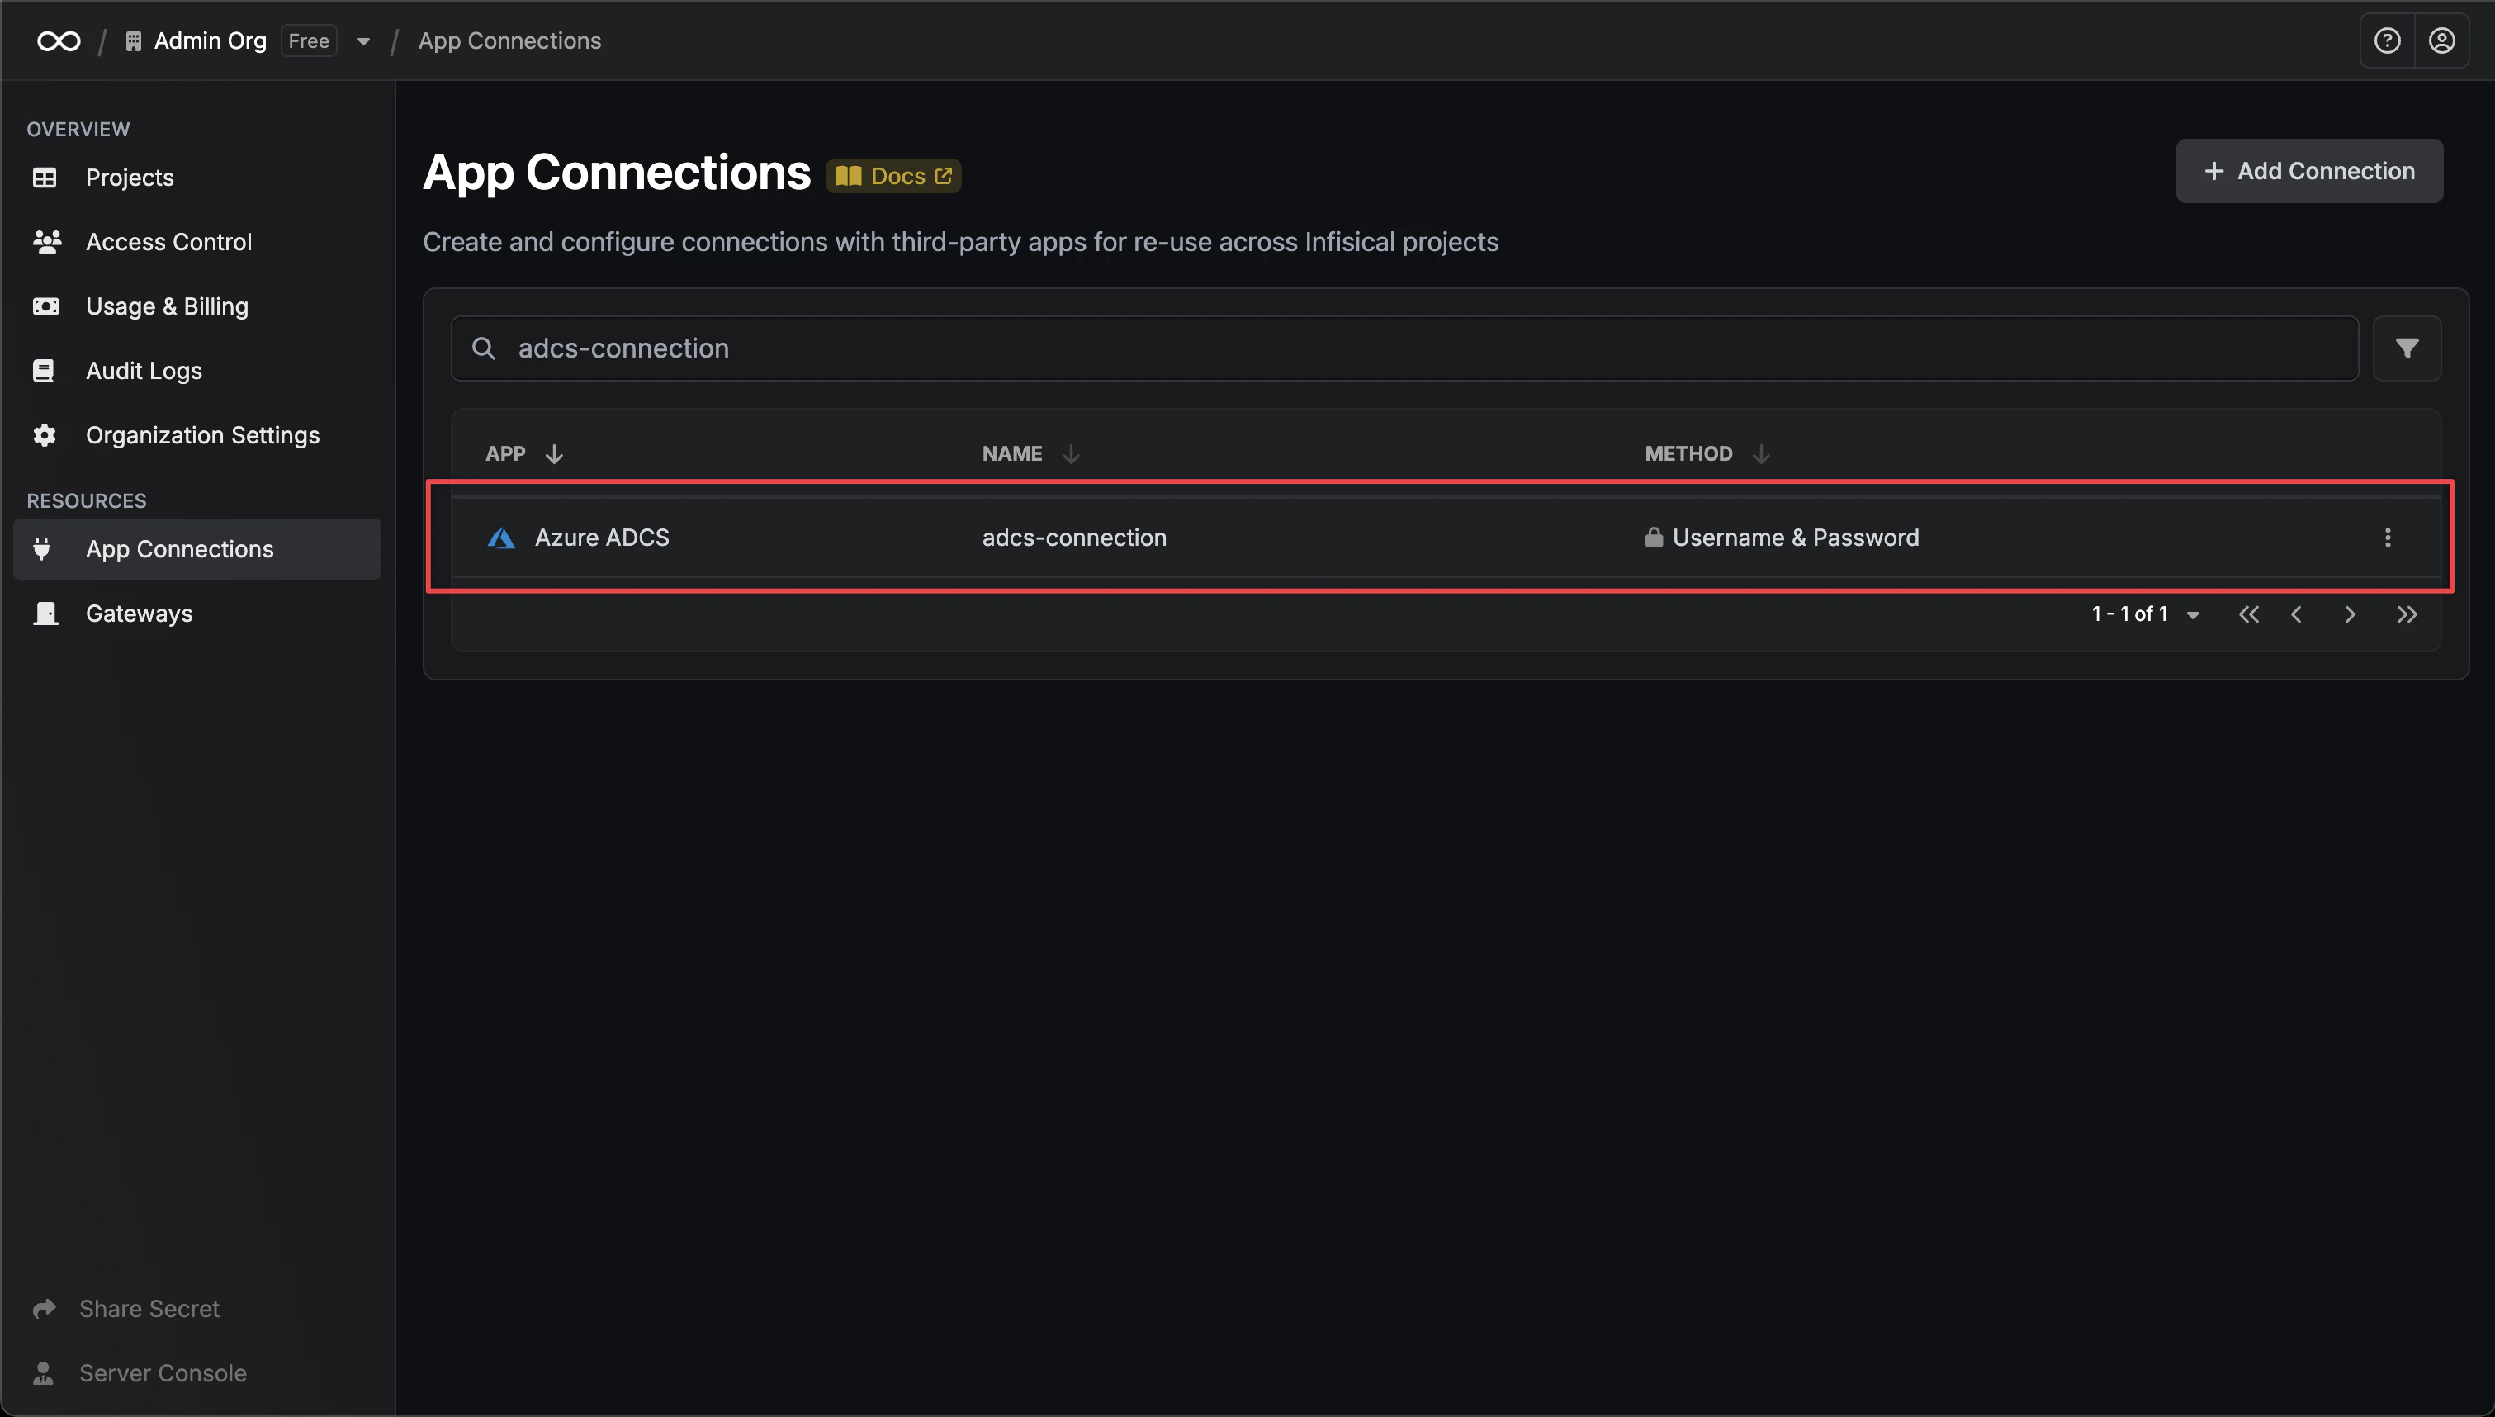Click the Admin Org breadcrumb
This screenshot has width=2495, height=1417.
point(210,41)
